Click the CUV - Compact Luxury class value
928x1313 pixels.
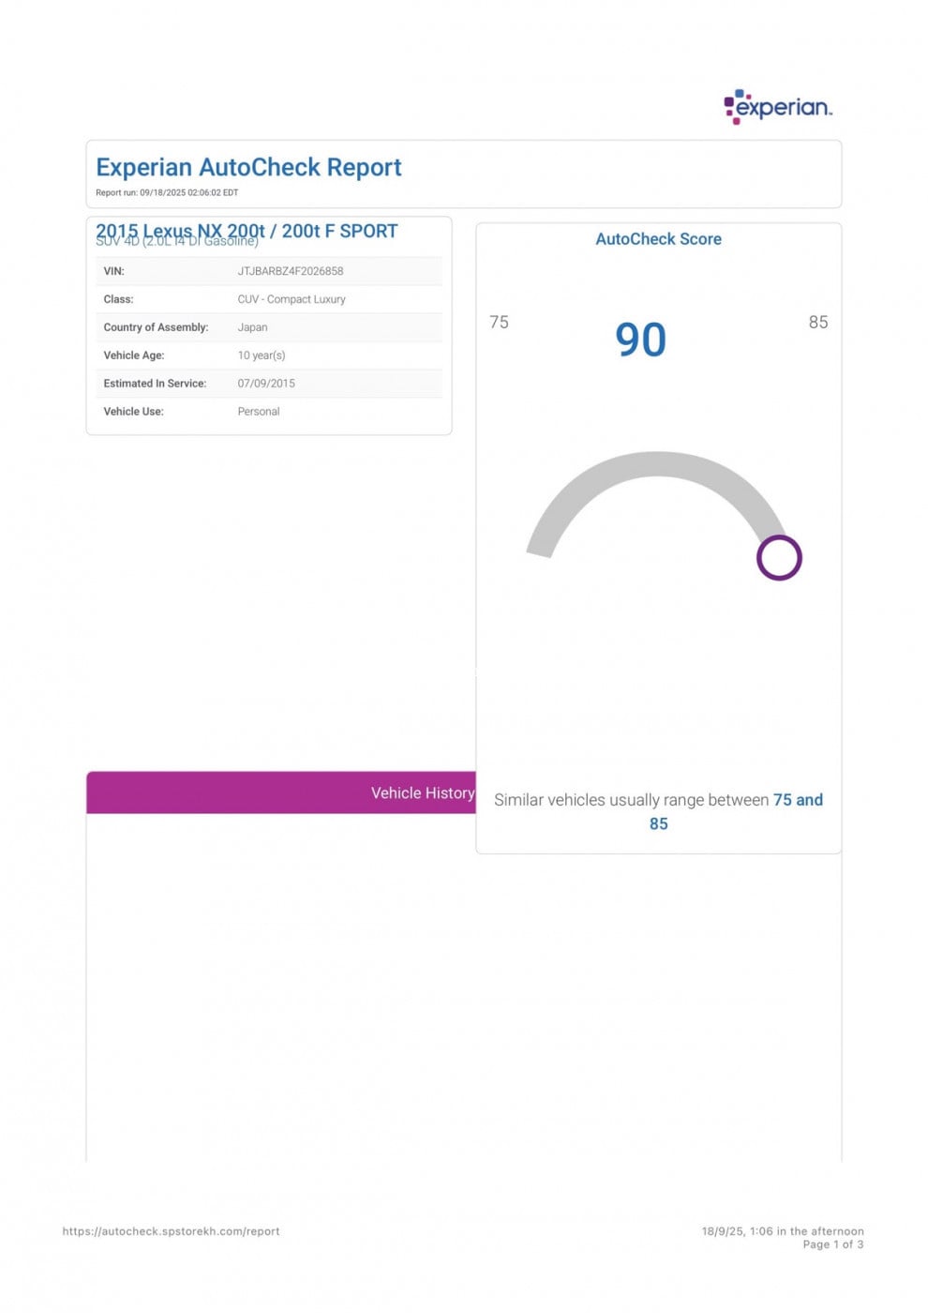coord(291,299)
